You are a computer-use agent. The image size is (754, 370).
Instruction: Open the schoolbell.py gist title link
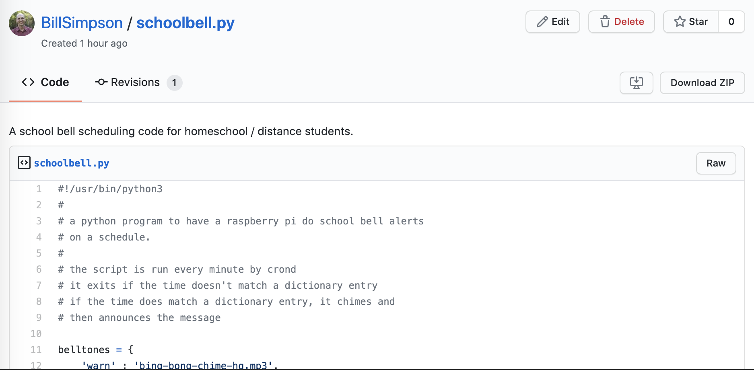click(x=185, y=23)
